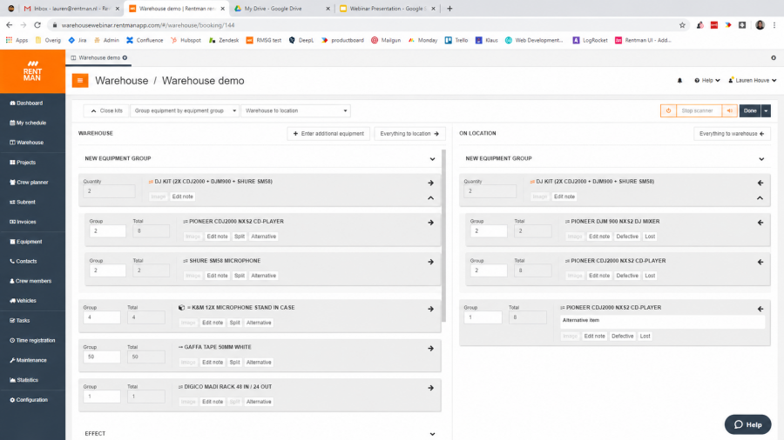Click Enter additional equipment button
The image size is (784, 440).
pyautogui.click(x=328, y=134)
